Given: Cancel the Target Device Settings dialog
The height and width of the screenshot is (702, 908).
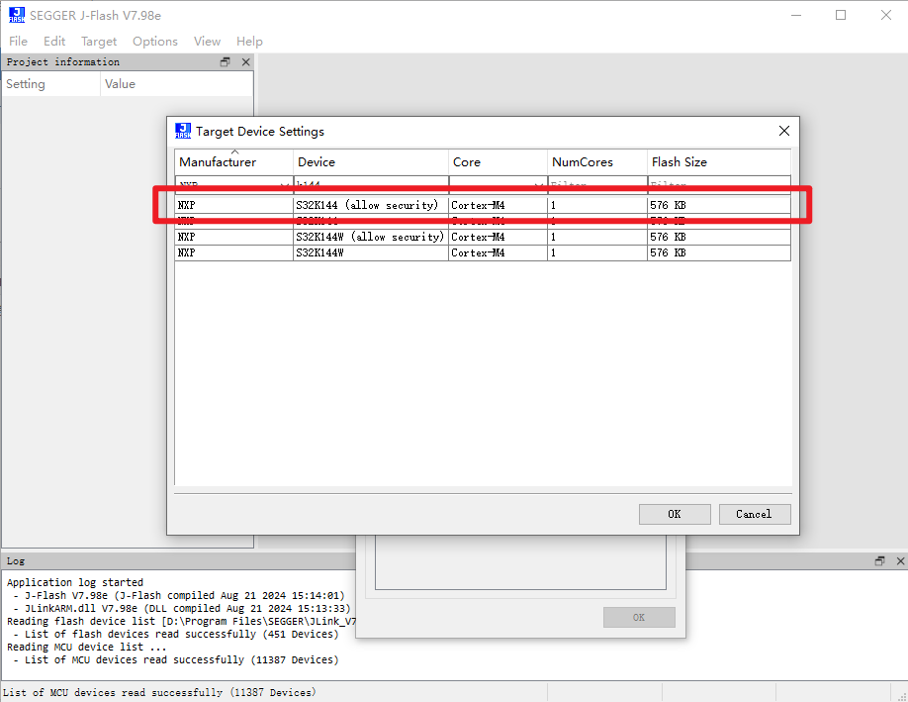Looking at the screenshot, I should (x=755, y=514).
